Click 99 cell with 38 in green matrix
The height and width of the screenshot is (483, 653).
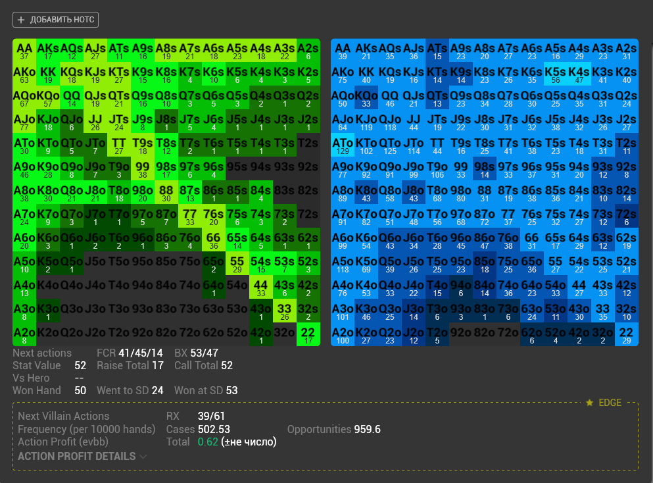143,168
